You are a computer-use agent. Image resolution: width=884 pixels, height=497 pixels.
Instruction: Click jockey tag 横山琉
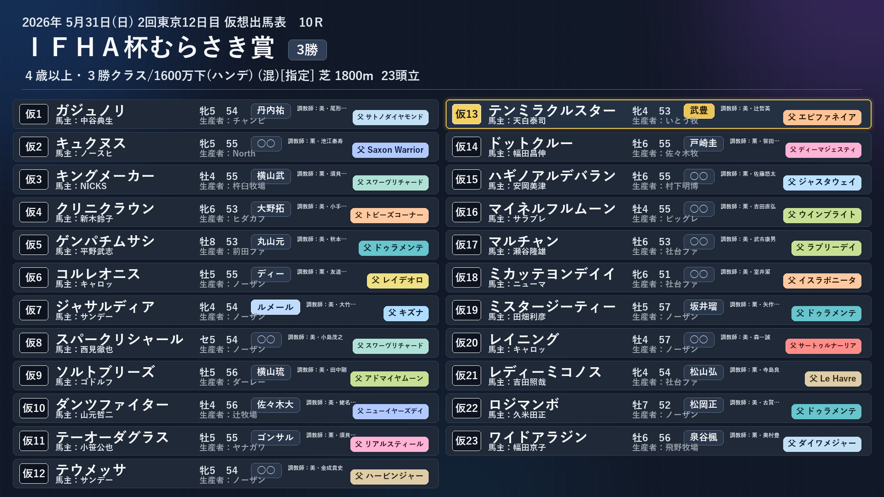pyautogui.click(x=271, y=372)
